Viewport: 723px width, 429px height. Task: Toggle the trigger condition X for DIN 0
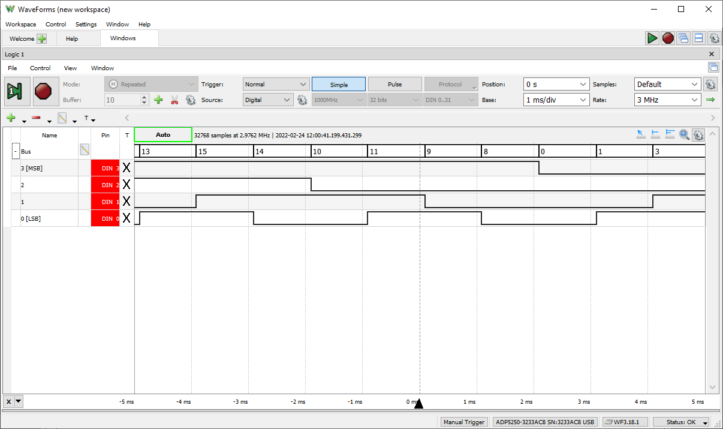click(x=126, y=218)
